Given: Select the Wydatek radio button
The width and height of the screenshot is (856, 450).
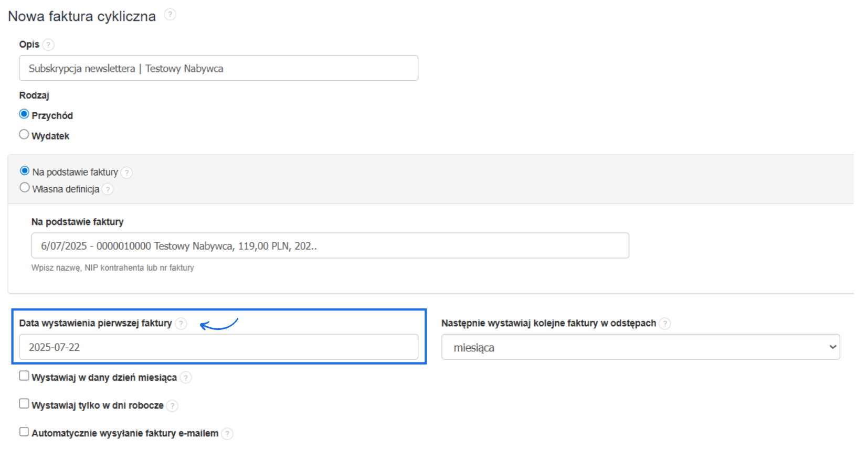Looking at the screenshot, I should [24, 135].
